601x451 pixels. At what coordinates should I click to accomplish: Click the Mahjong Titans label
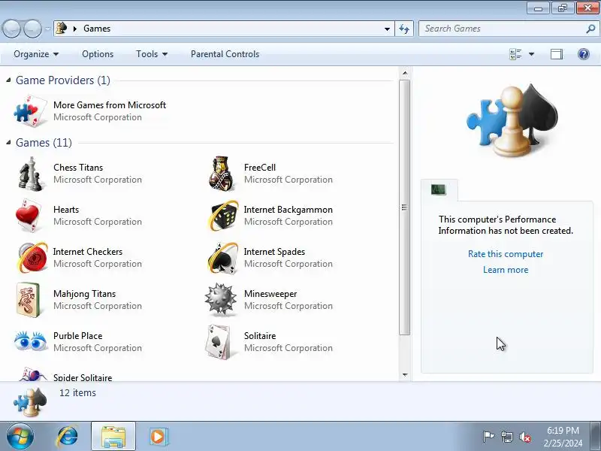click(x=84, y=294)
